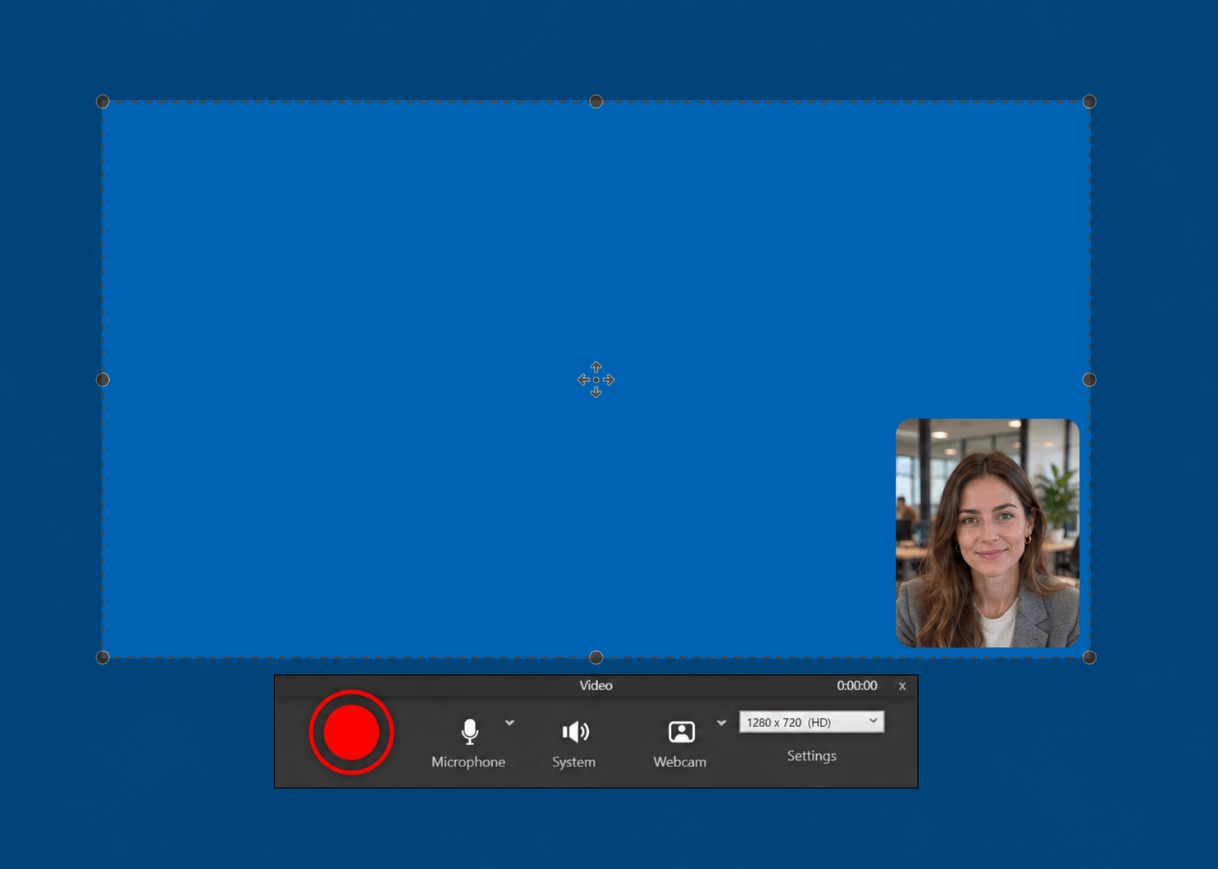Click the top-center resize handle
Image resolution: width=1218 pixels, height=869 pixels.
coord(596,102)
